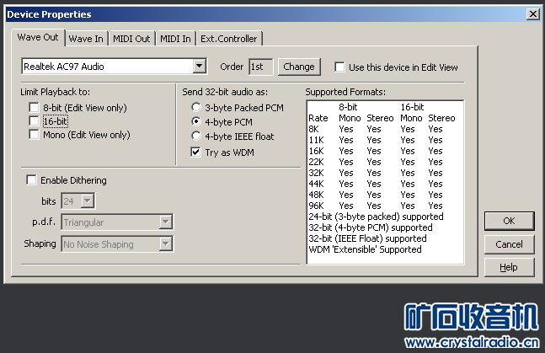Image resolution: width=545 pixels, height=353 pixels.
Task: Click '32-bit (IEEE Float) supported' line
Action: 368,238
